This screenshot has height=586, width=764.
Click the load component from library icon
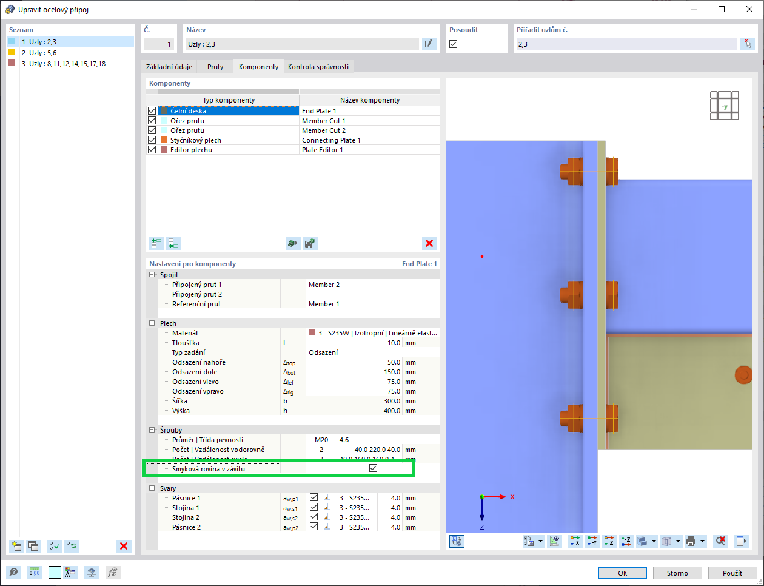coord(293,243)
